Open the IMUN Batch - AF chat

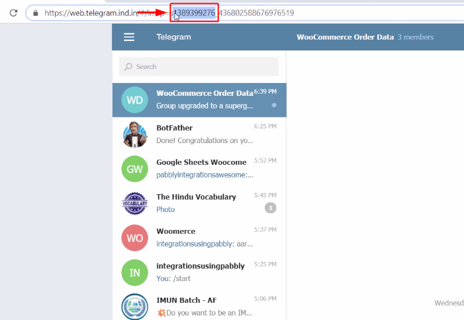pyautogui.click(x=199, y=305)
